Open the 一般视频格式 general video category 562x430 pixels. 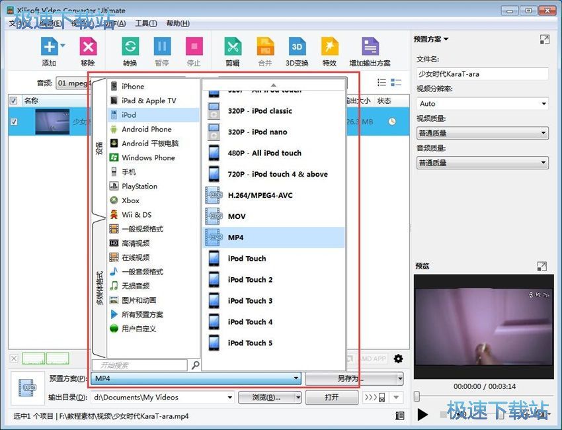[x=153, y=229]
